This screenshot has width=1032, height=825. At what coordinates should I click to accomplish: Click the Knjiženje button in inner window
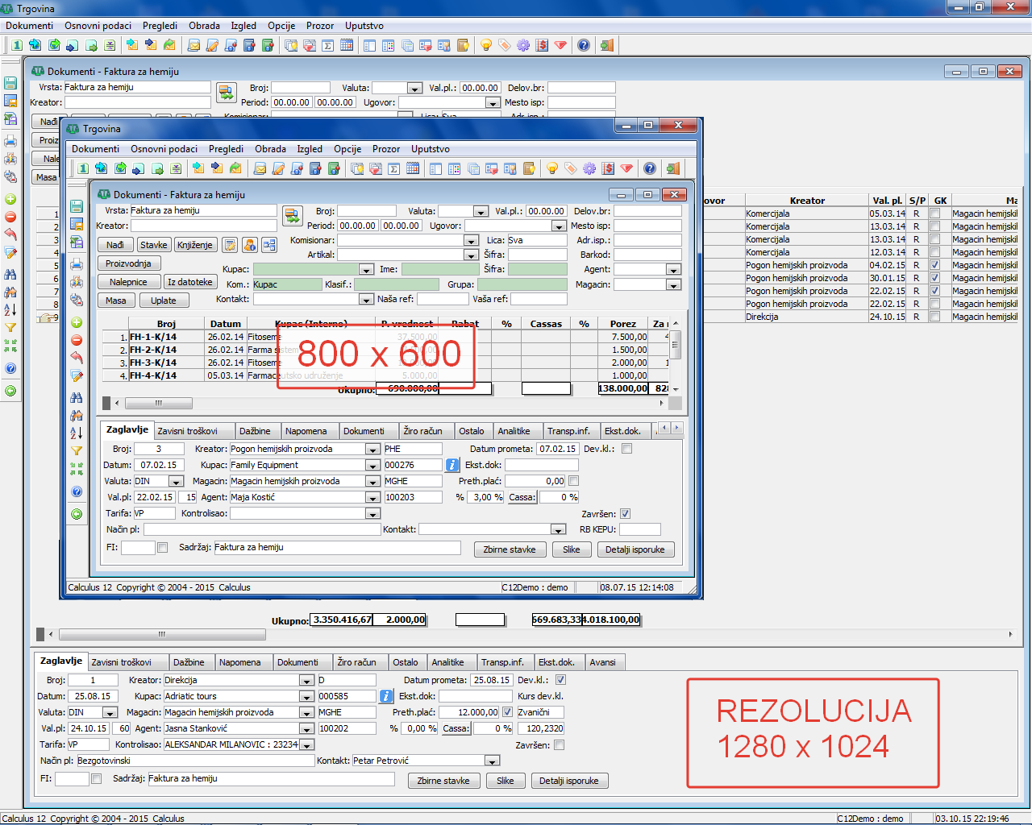click(x=195, y=245)
